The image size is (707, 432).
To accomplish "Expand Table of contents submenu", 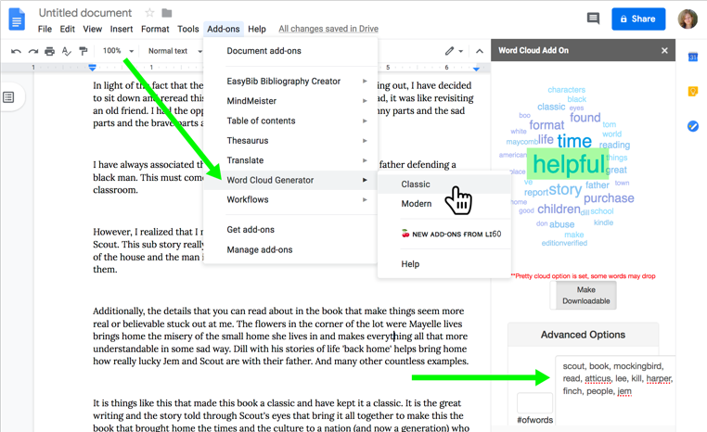I will (290, 121).
